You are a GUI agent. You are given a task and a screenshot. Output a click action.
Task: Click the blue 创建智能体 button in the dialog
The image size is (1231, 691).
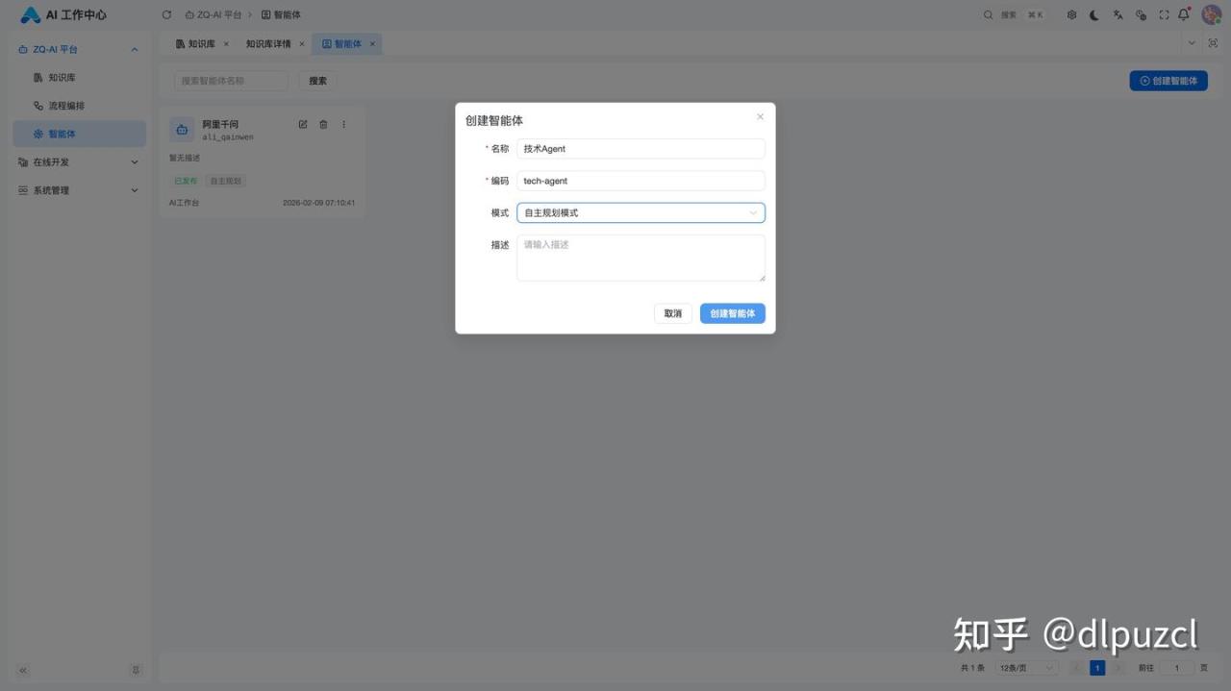[732, 313]
